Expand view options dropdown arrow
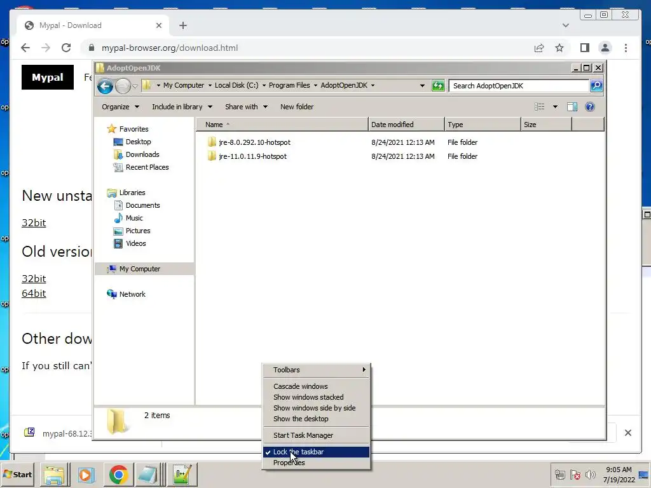651x488 pixels. point(555,107)
